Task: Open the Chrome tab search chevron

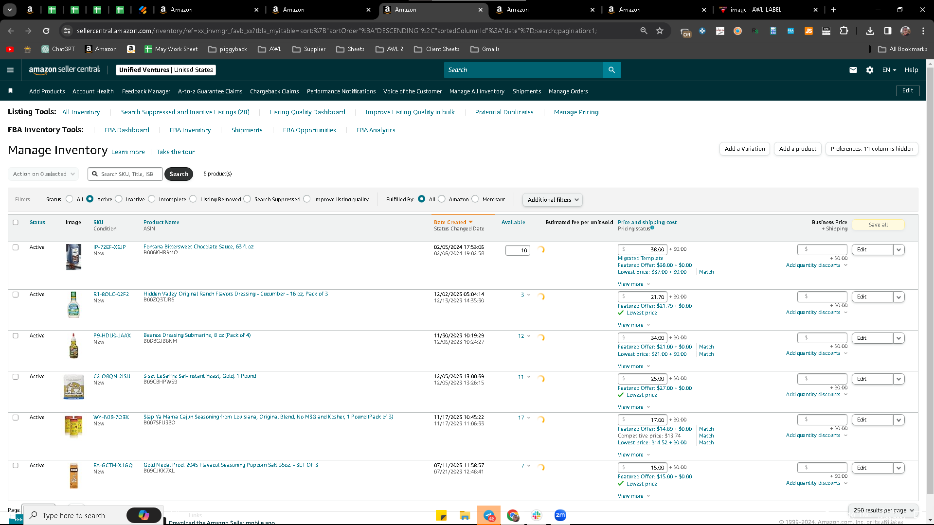Action: click(x=10, y=10)
